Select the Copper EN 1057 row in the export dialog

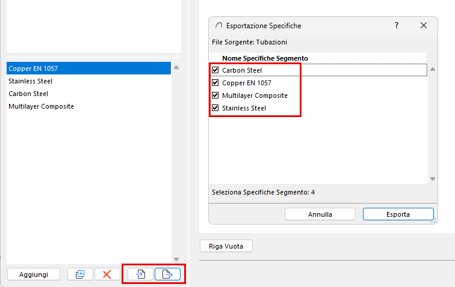click(318, 83)
